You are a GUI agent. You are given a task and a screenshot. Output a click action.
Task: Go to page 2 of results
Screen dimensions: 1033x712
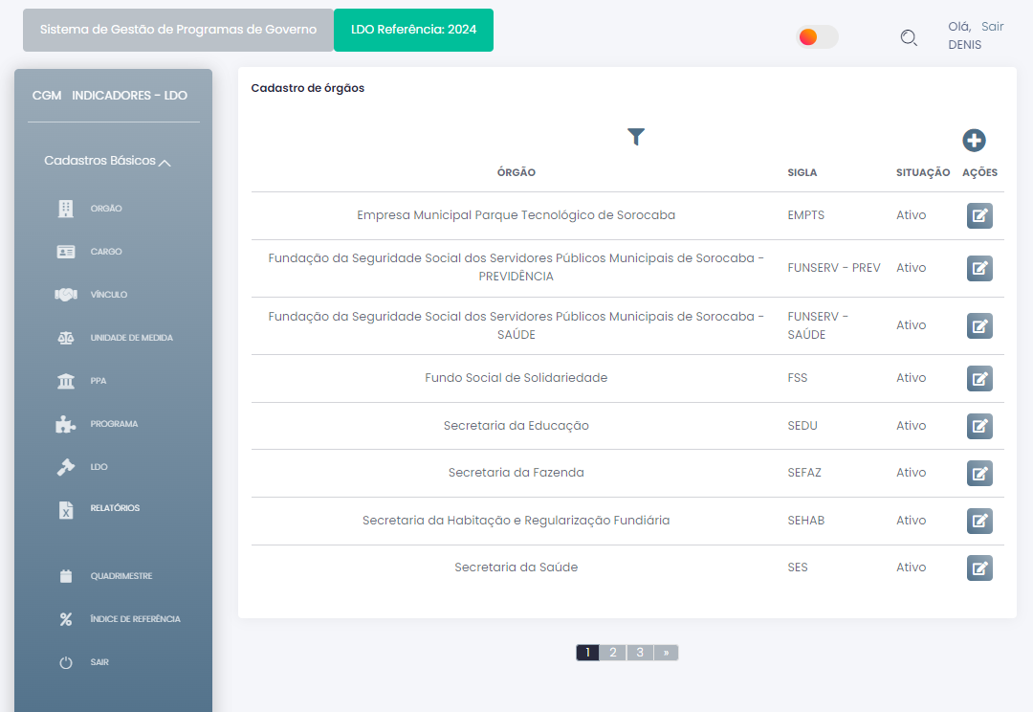pyautogui.click(x=613, y=653)
